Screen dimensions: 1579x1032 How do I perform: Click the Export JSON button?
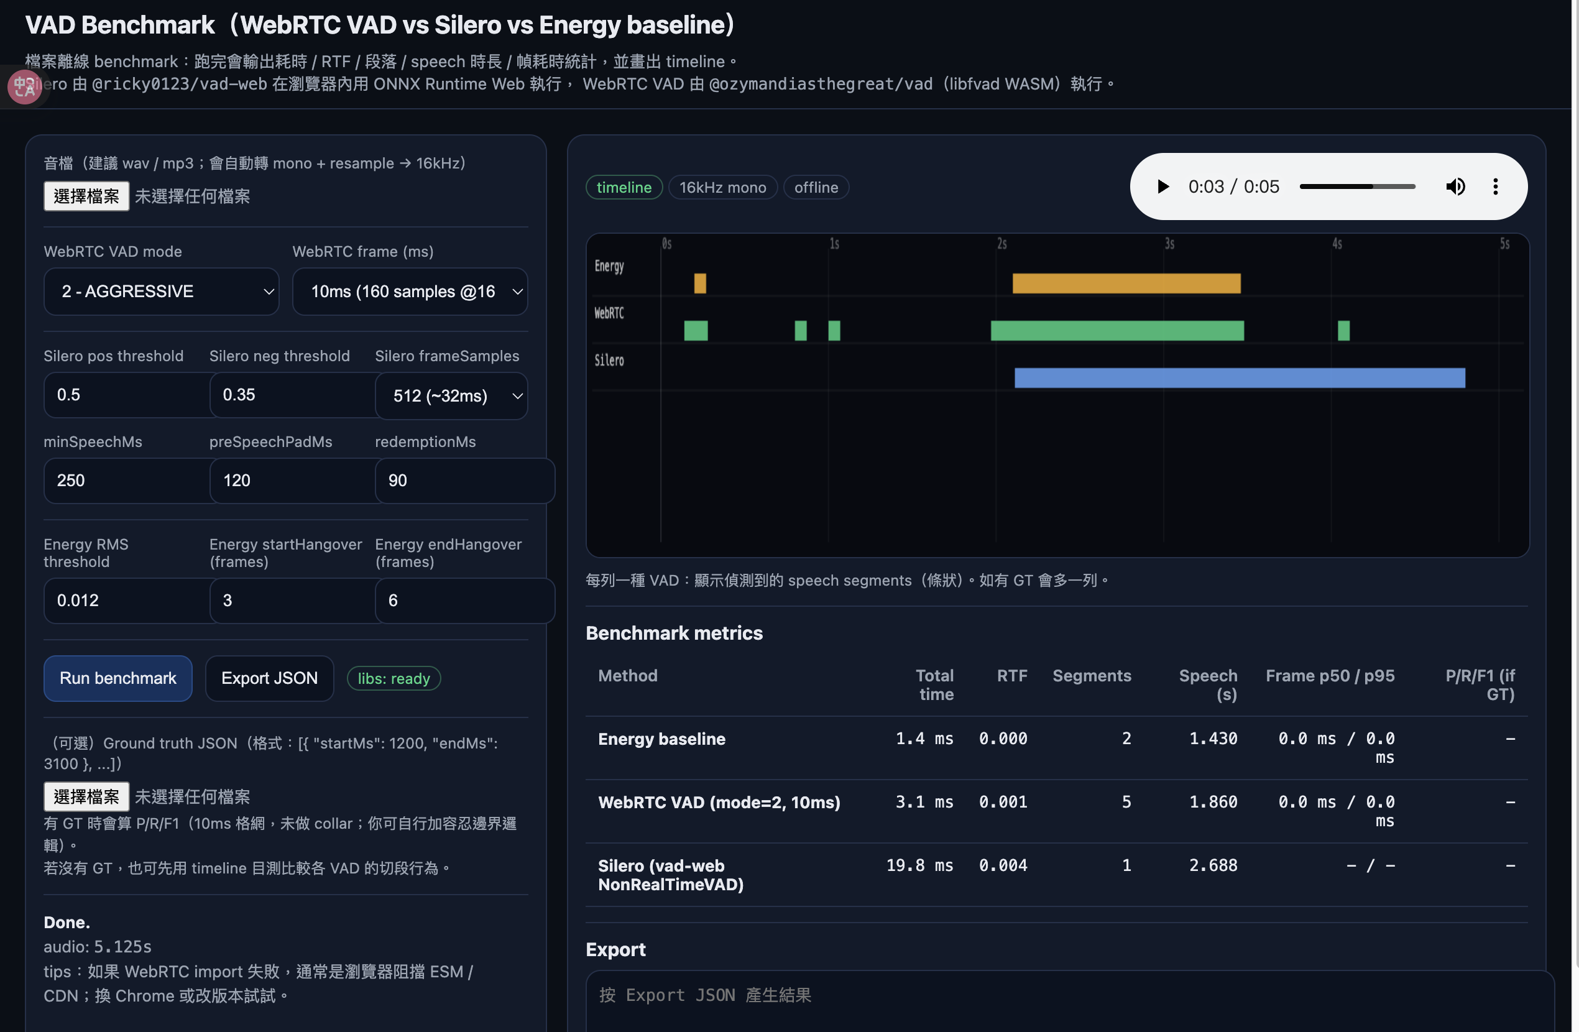tap(269, 678)
